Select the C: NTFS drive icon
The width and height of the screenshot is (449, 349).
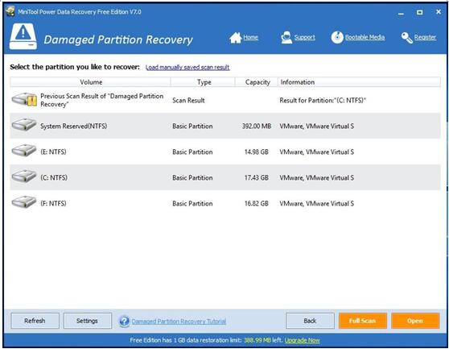[24, 177]
